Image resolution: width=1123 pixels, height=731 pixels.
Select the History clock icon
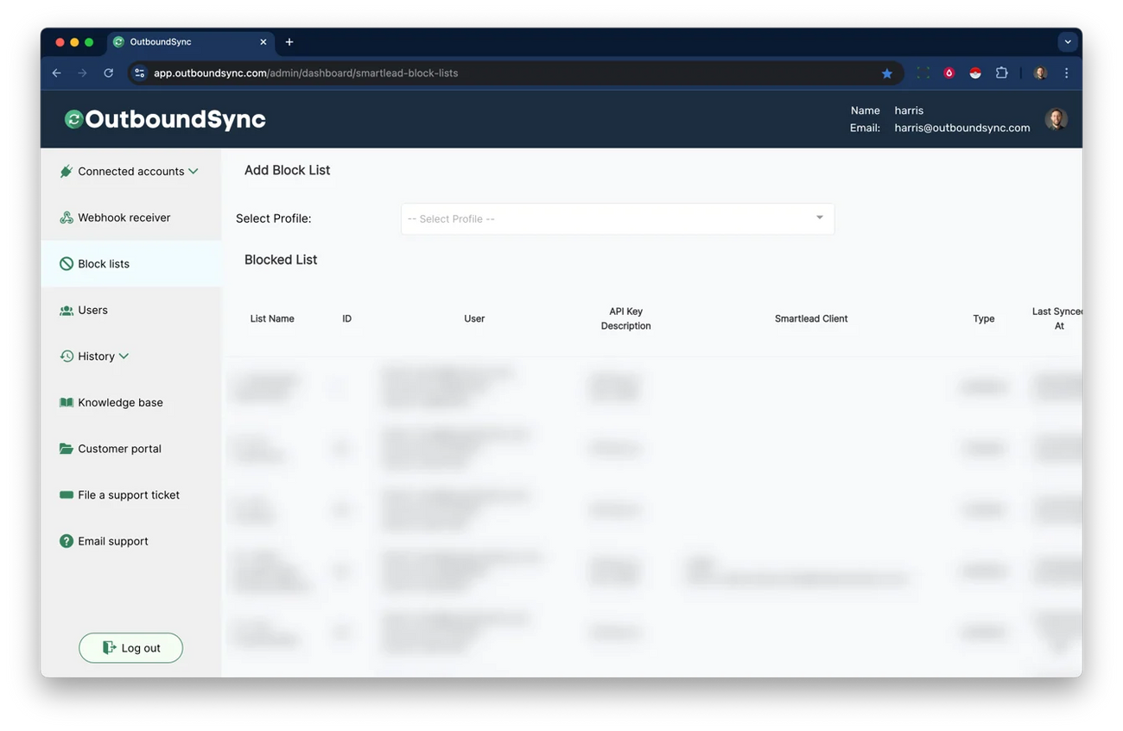67,356
